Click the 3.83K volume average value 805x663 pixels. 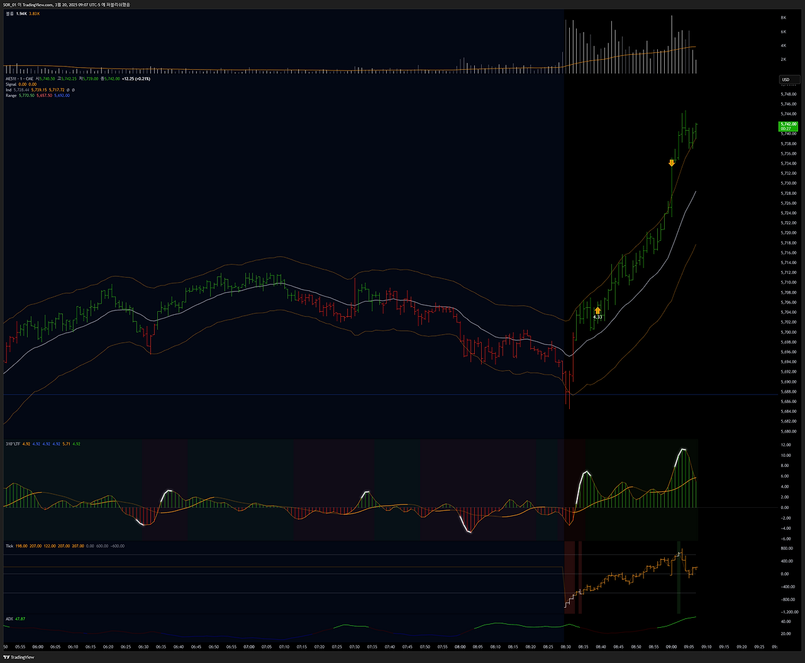(34, 13)
